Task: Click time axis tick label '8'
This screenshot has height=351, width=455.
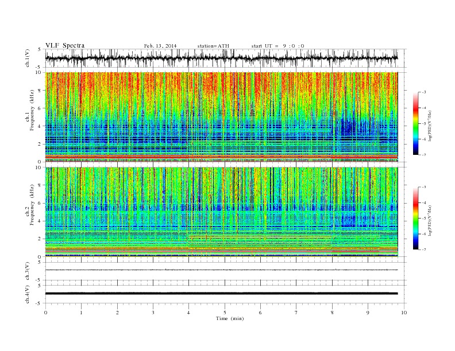Action: pyautogui.click(x=332, y=313)
